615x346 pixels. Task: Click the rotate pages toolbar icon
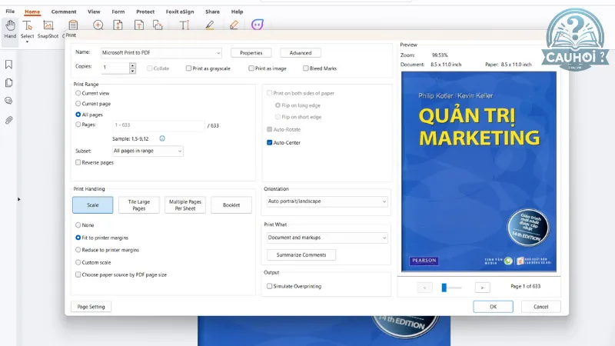(x=158, y=25)
